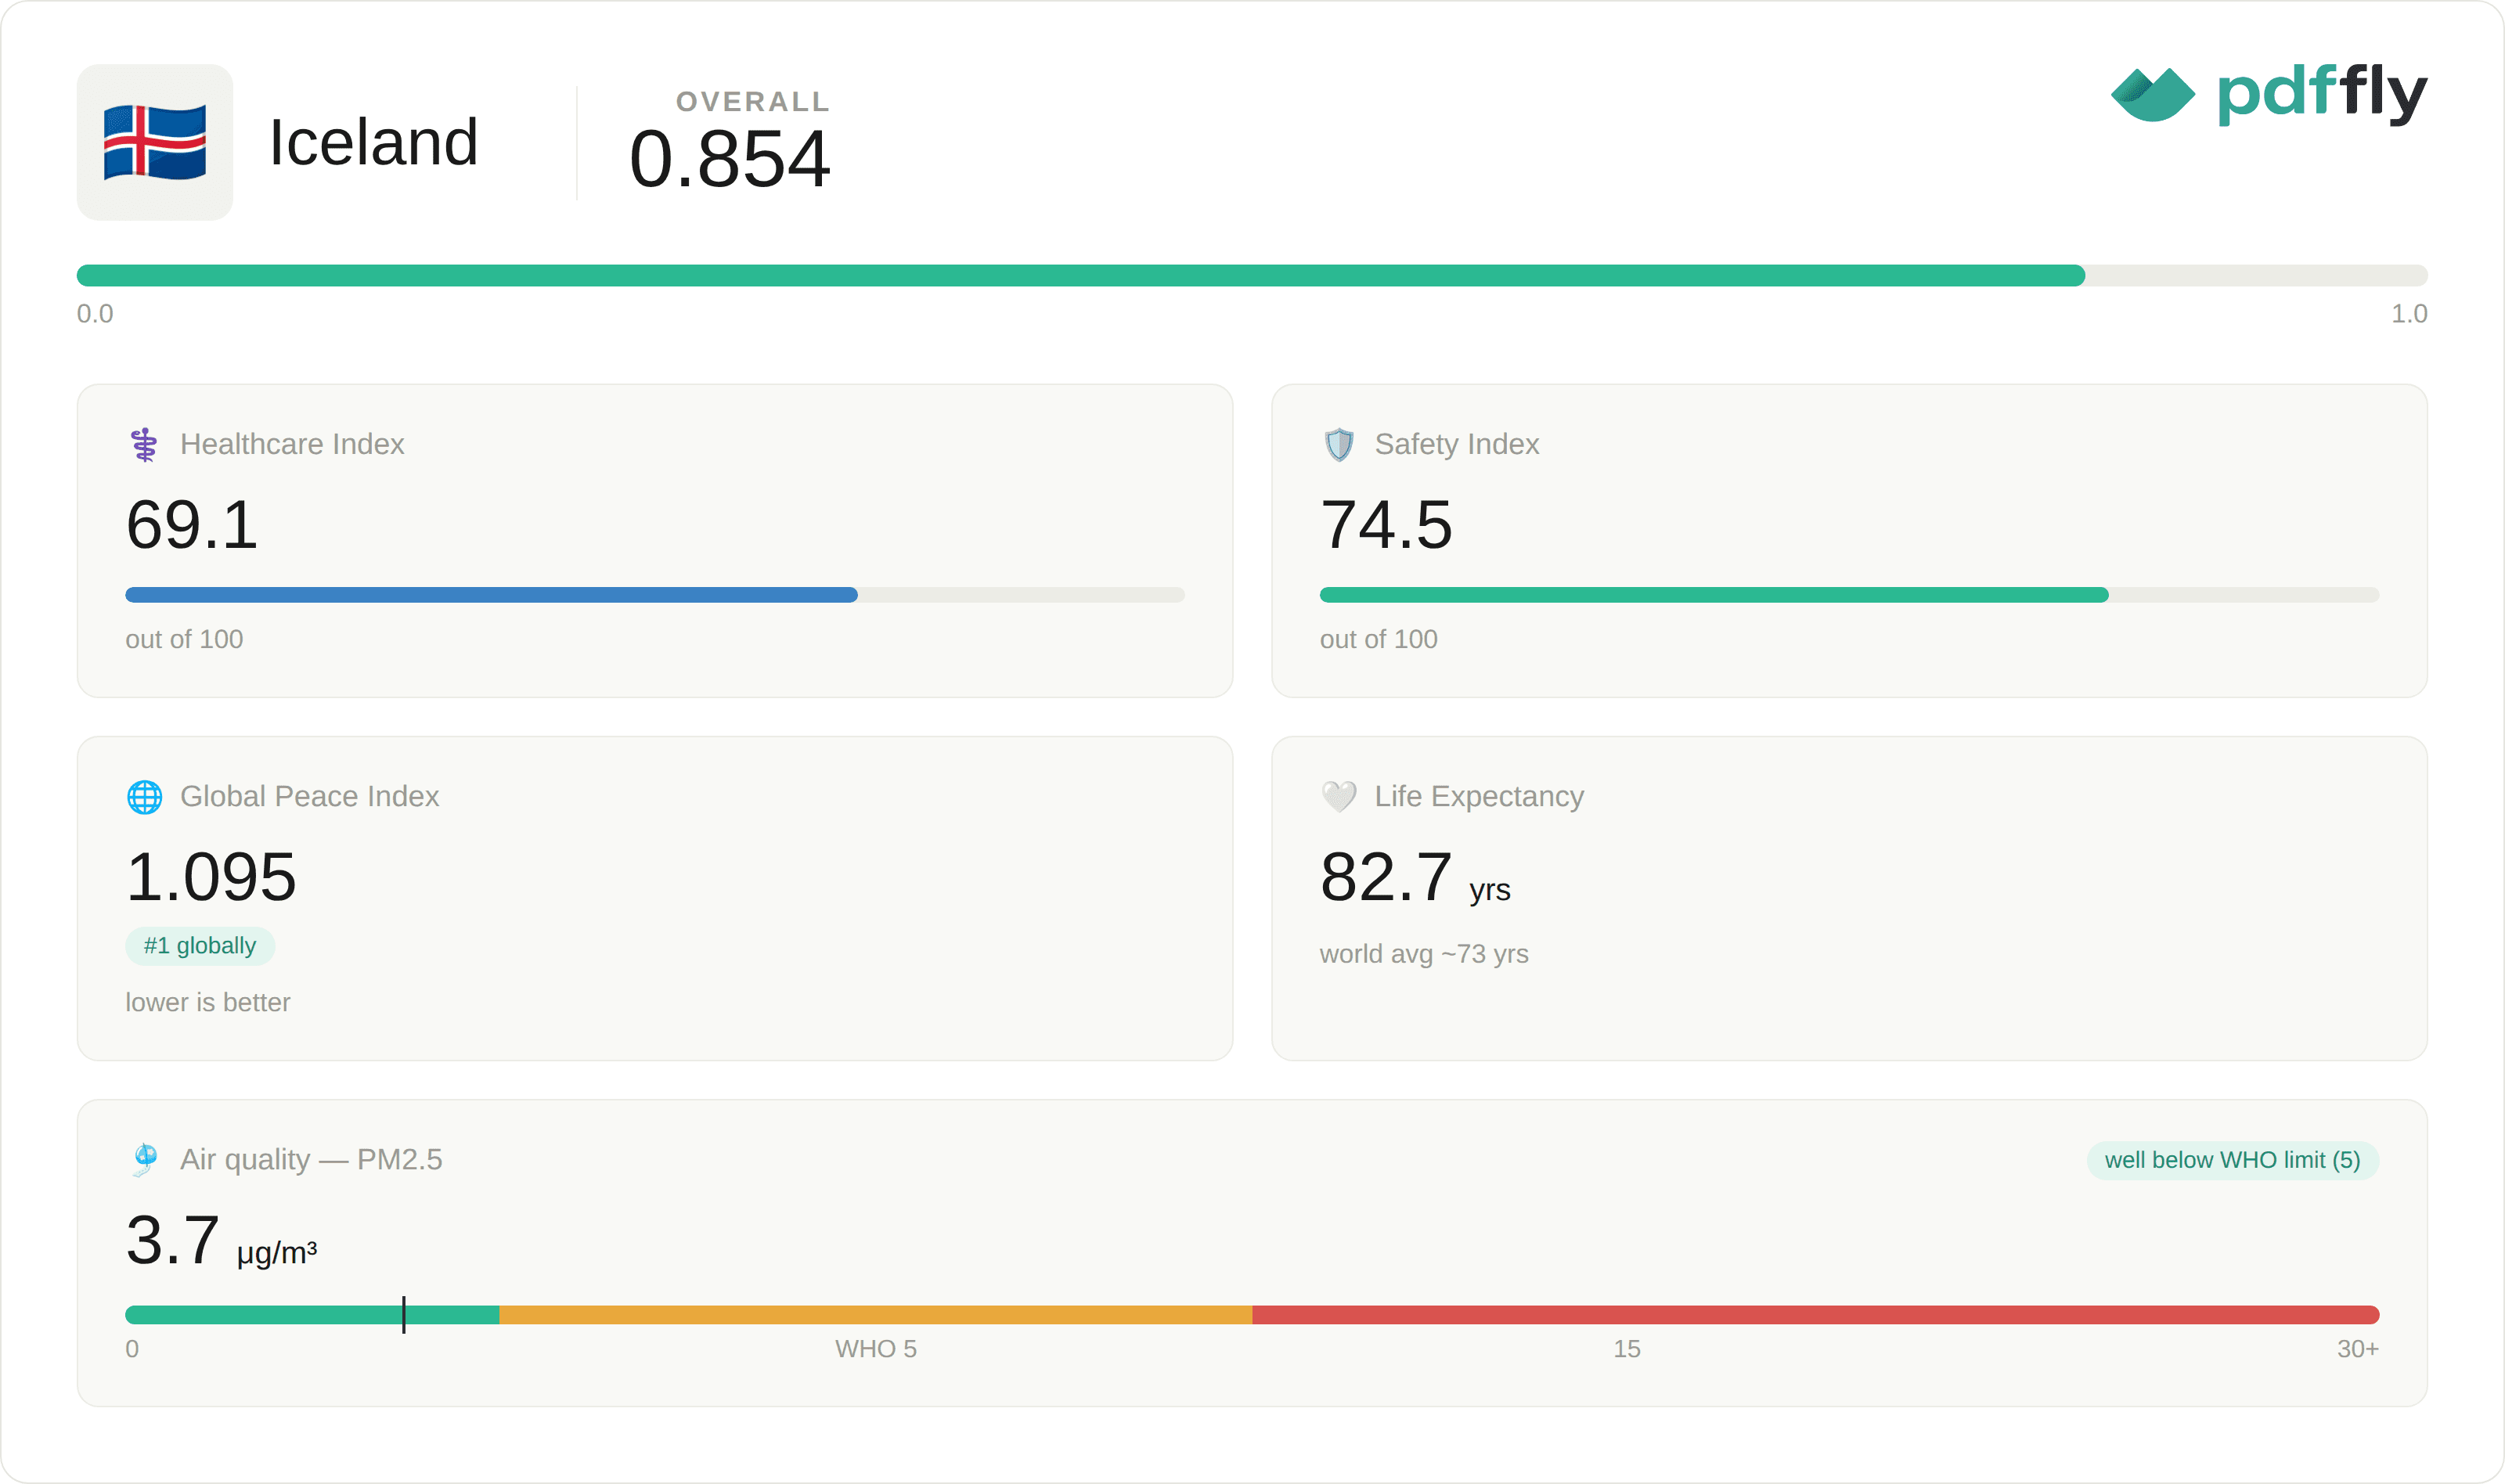This screenshot has width=2505, height=1484.
Task: Click the red segment of PM2.5 scale
Action: coord(1815,1315)
